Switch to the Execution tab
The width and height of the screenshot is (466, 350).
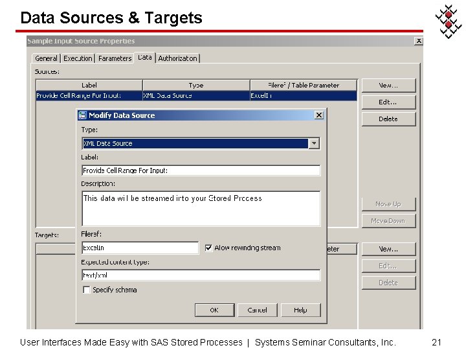[x=78, y=58]
